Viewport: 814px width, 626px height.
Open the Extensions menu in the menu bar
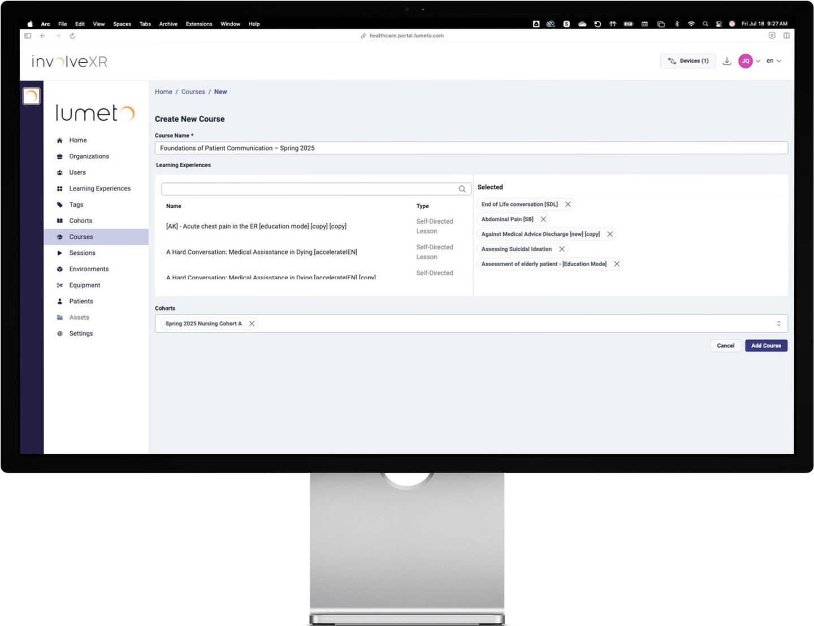tap(199, 24)
